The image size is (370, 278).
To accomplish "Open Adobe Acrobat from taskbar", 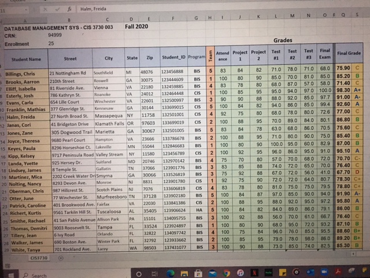I will (338, 272).
